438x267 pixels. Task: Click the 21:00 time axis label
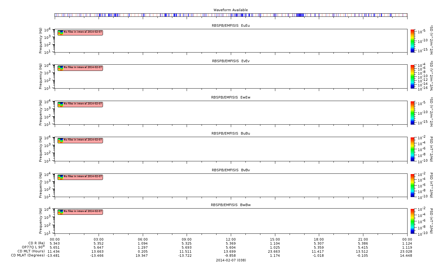363,239
